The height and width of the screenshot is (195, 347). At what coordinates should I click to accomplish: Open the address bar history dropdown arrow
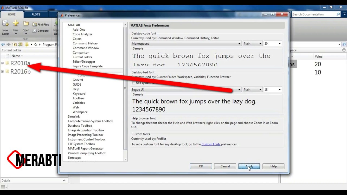tap(339, 44)
